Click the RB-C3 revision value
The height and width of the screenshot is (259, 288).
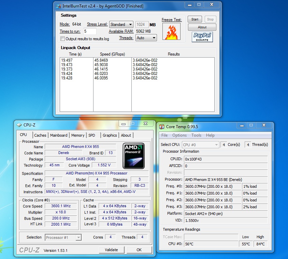140,185
